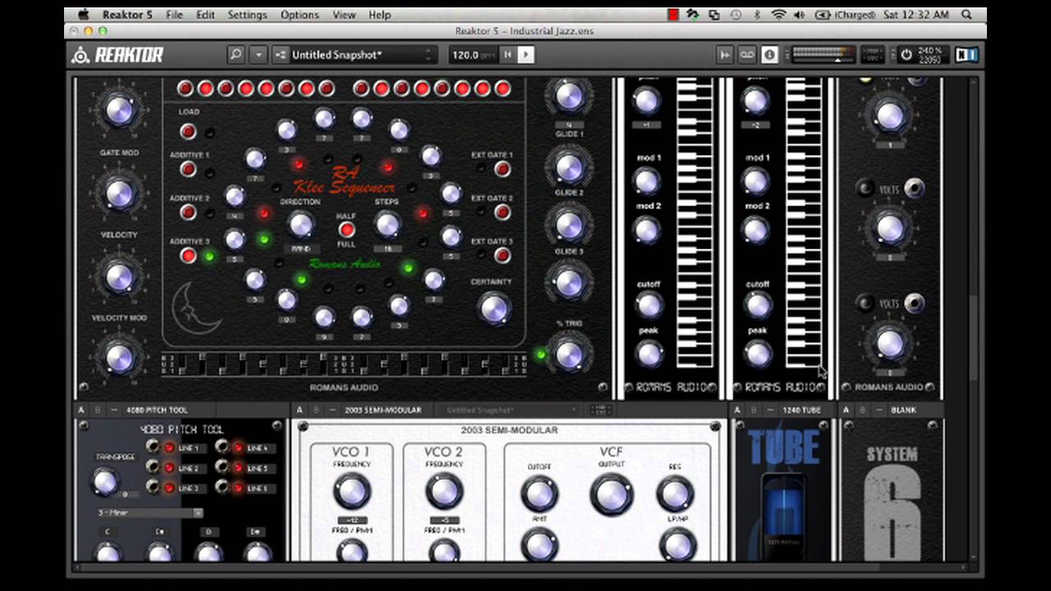Toggle the HALF/FULL red switch
Image resolution: width=1051 pixels, height=591 pixels.
347,229
